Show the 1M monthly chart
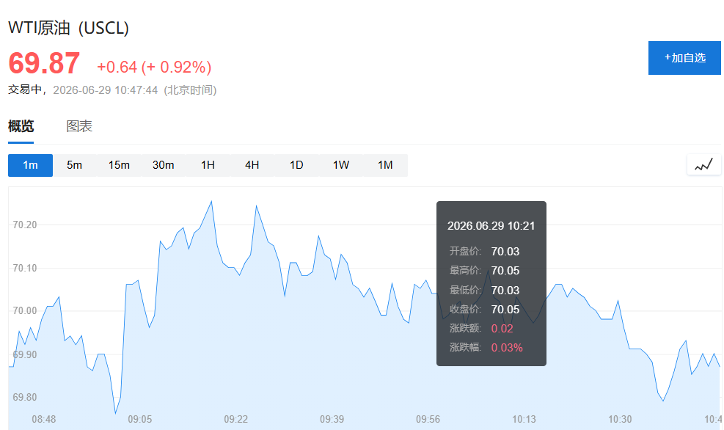 pyautogui.click(x=385, y=165)
